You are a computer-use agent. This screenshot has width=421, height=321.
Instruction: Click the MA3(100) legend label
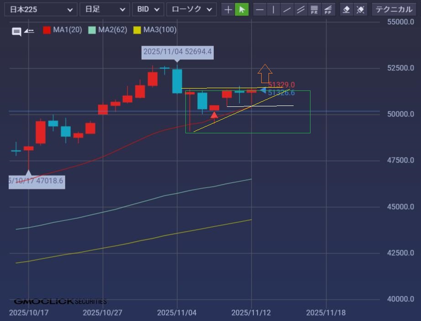(x=160, y=30)
